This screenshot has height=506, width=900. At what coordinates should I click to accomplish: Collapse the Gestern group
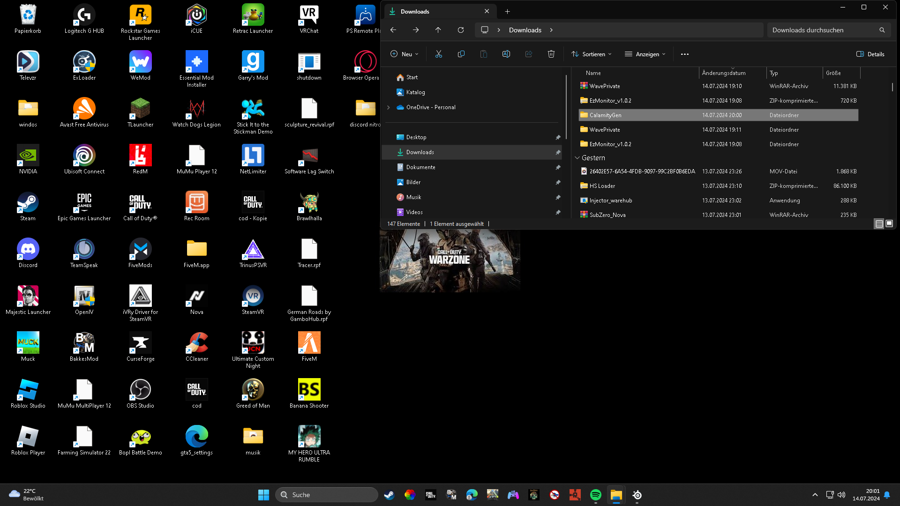pos(577,158)
